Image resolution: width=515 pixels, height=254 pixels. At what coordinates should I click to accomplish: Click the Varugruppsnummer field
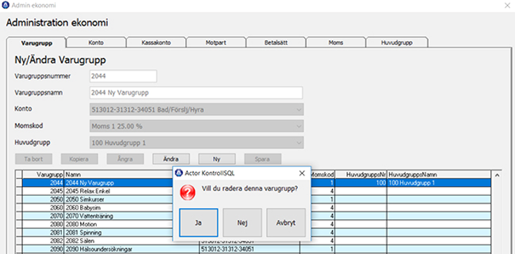(x=123, y=76)
